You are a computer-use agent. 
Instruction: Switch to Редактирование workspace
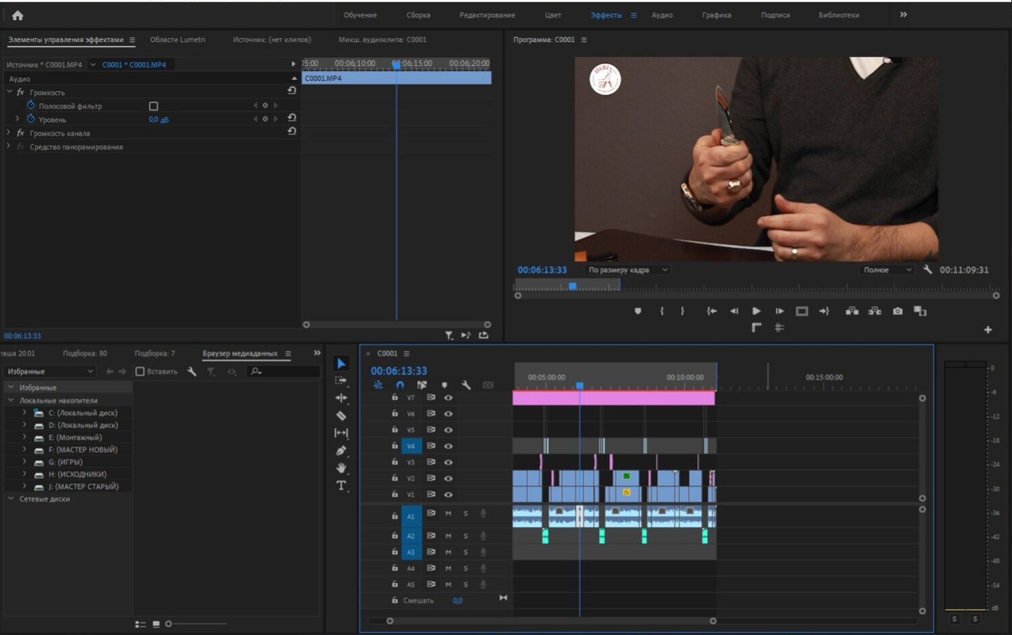pyautogui.click(x=487, y=15)
